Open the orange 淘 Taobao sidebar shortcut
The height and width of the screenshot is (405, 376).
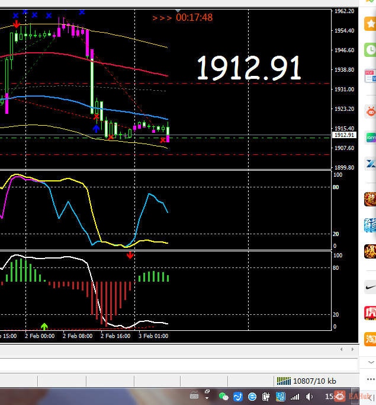370,339
